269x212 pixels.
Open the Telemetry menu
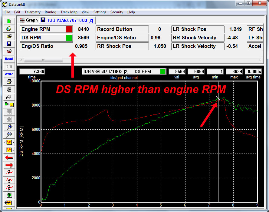pos(32,12)
